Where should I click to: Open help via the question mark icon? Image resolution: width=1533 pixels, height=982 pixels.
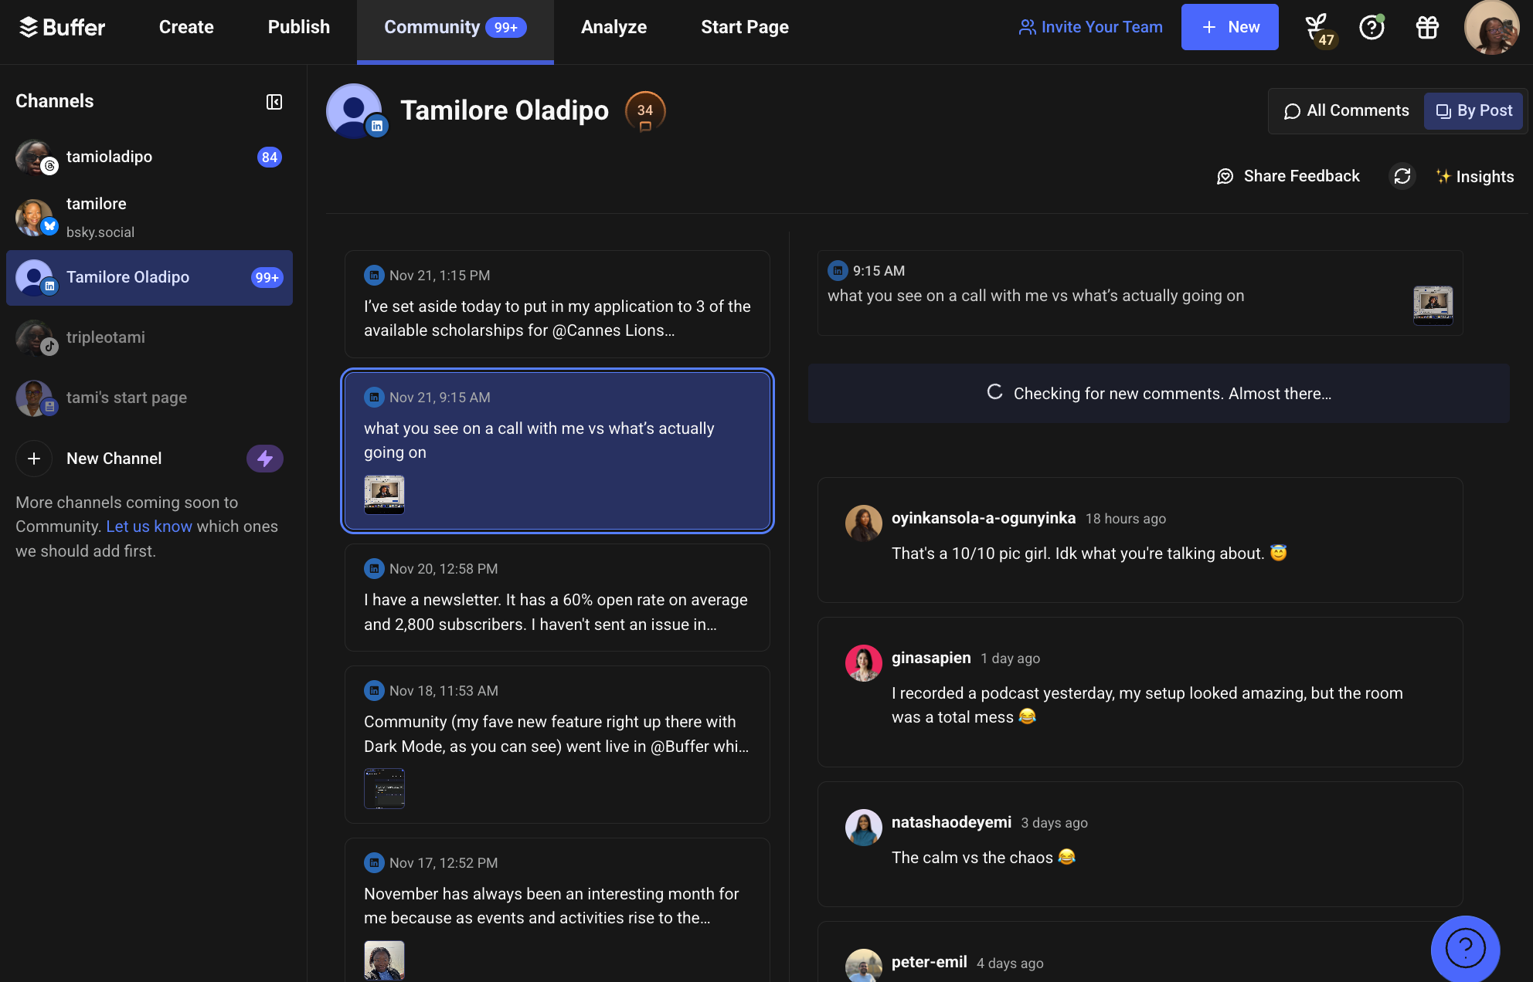tap(1372, 27)
